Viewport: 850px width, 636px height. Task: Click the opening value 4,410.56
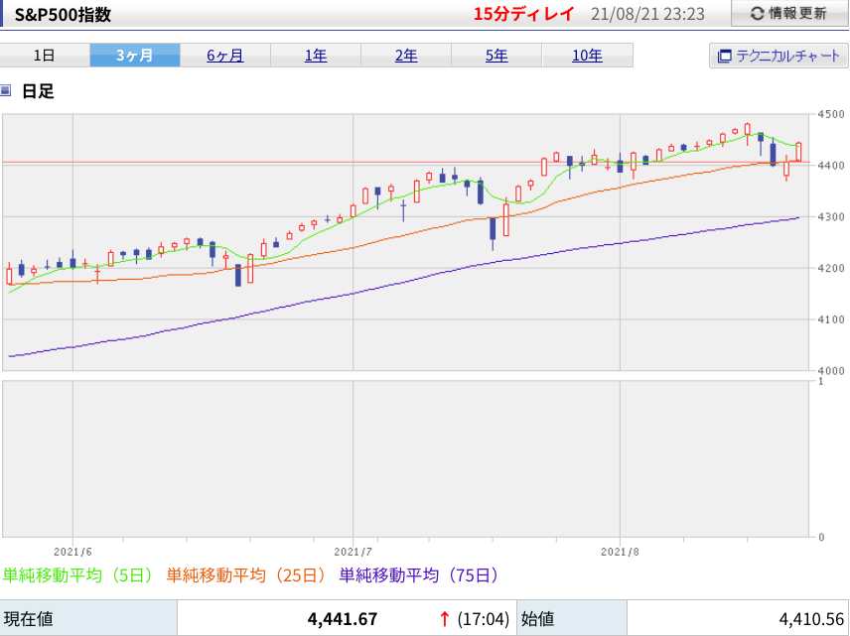coord(811,619)
